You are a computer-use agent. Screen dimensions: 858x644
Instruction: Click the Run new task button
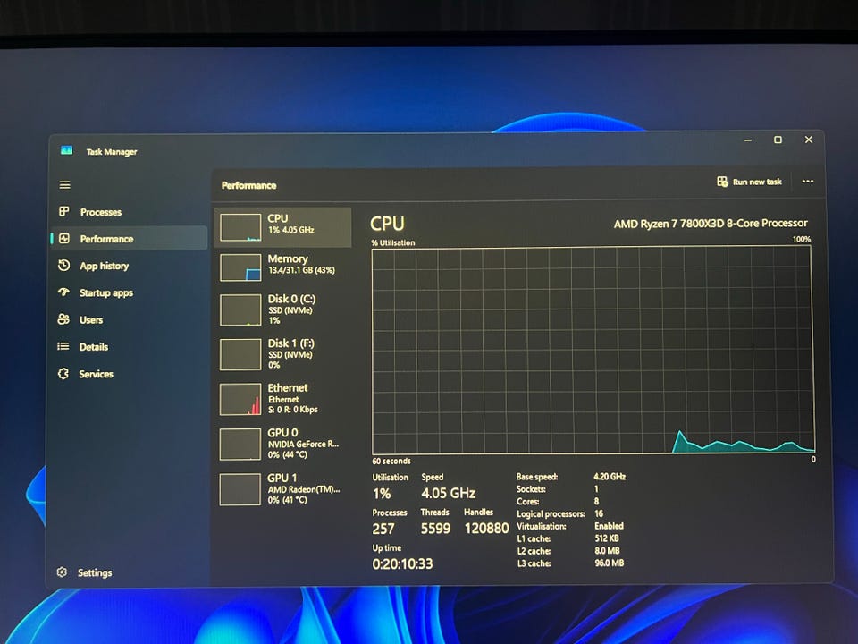[x=749, y=182]
